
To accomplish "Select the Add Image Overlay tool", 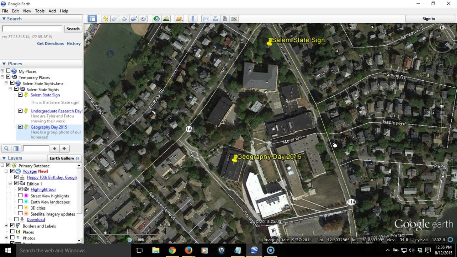I will pyautogui.click(x=134, y=19).
